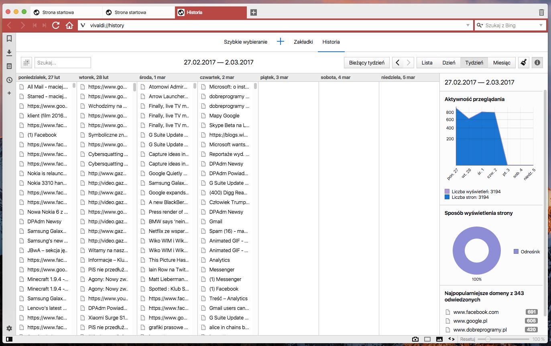
Task: Open Vivaldi settings gear
Action: pos(9,328)
